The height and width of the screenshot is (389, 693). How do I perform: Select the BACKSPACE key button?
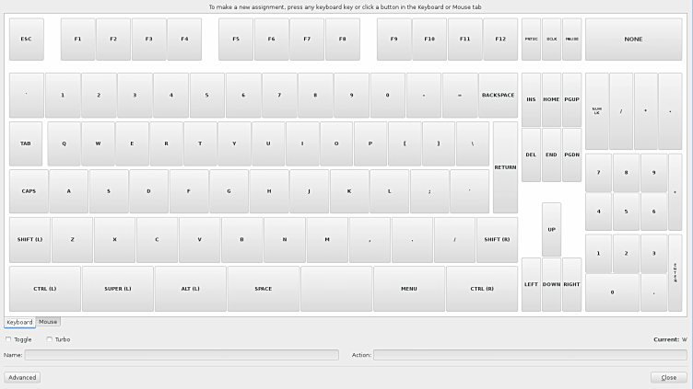[x=498, y=96]
